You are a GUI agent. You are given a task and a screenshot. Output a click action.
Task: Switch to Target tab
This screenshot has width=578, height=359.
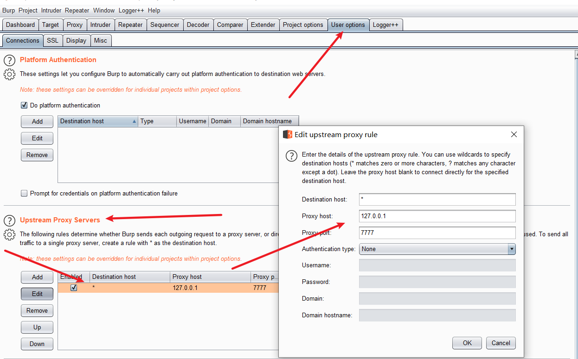pyautogui.click(x=51, y=25)
